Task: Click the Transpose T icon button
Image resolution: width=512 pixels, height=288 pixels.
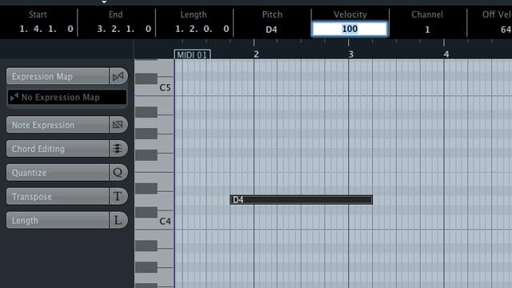Action: click(118, 196)
